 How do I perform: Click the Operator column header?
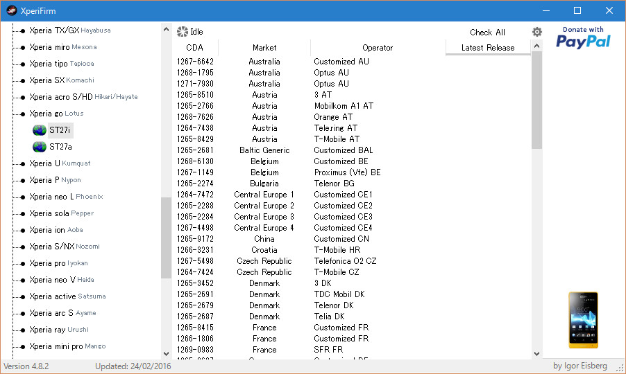pos(378,48)
